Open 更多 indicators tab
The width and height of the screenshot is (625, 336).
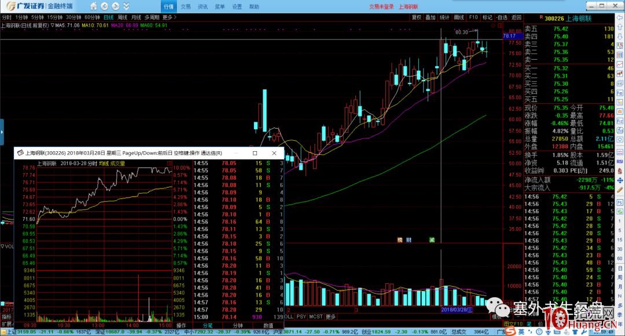click(x=331, y=316)
